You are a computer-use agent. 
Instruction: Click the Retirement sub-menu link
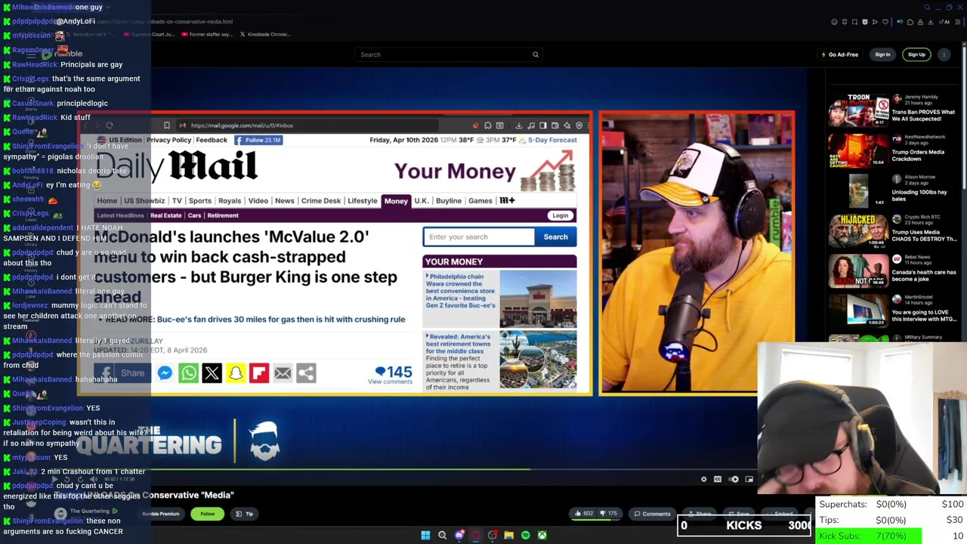click(223, 215)
